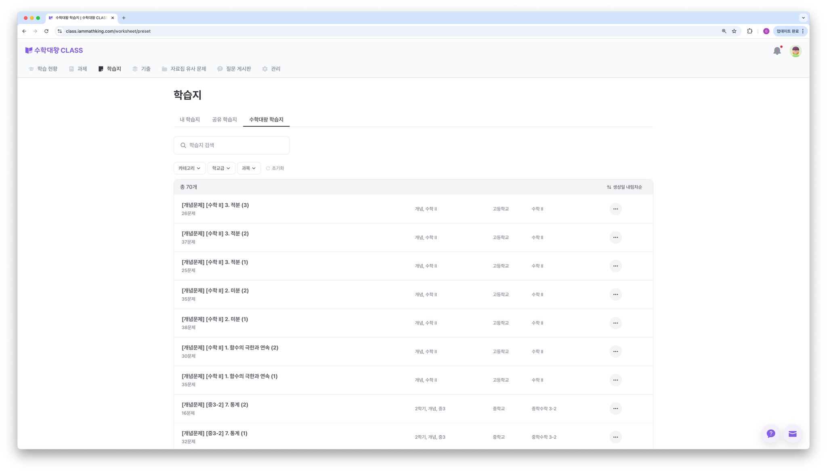
Task: Click the browser forward arrow
Action: click(x=35, y=31)
